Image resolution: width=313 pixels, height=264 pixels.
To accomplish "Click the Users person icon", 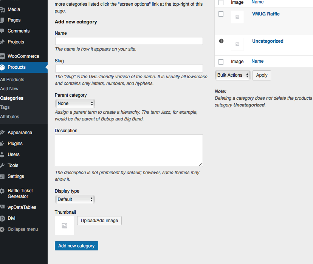I will tap(2, 154).
